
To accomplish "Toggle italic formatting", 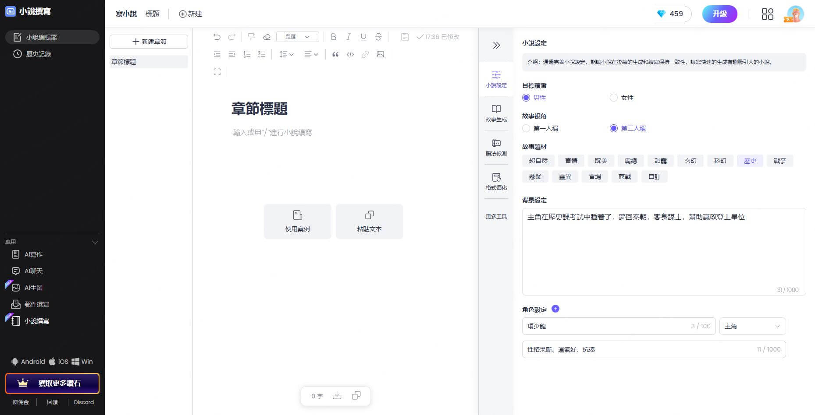I will tap(349, 37).
